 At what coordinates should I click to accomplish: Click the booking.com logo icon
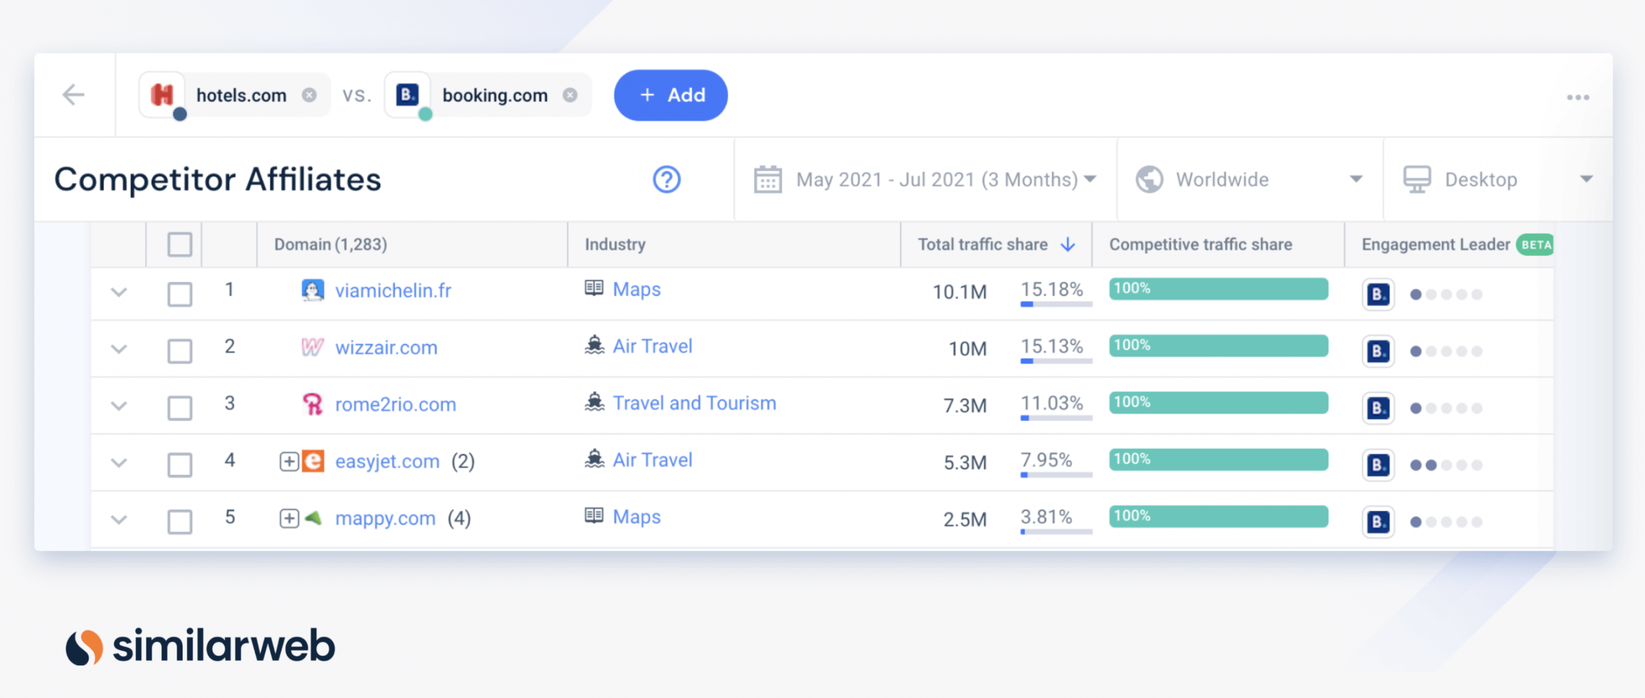pyautogui.click(x=407, y=94)
